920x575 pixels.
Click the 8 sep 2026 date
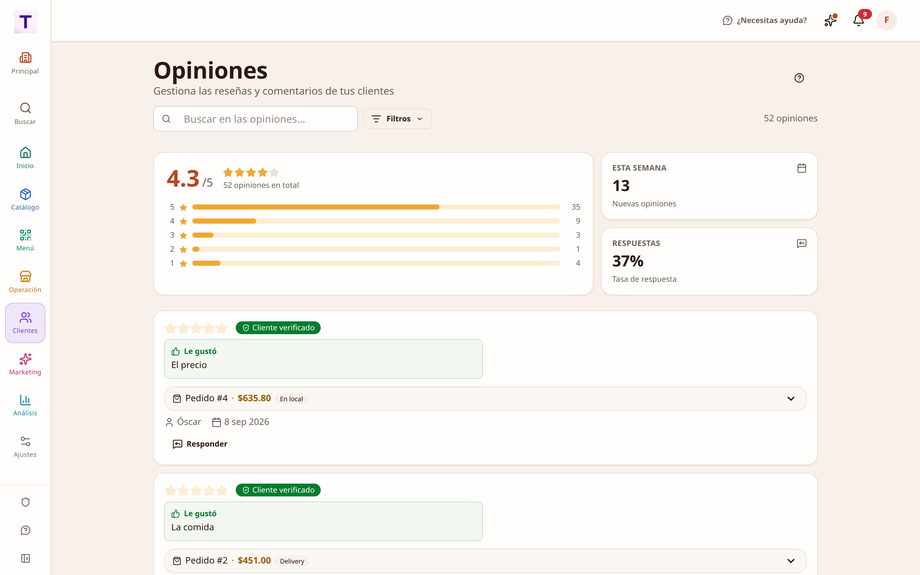(x=246, y=422)
